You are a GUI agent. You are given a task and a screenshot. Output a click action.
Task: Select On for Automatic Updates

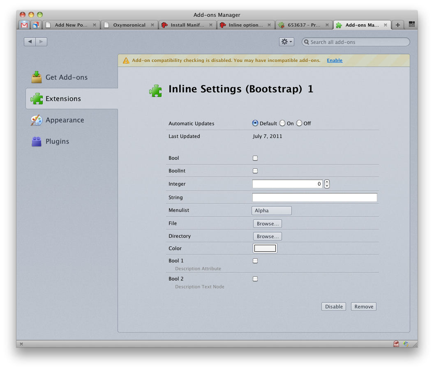282,123
